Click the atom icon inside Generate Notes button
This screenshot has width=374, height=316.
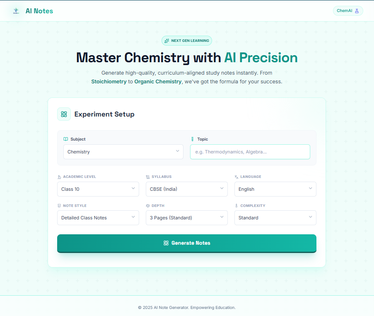point(166,243)
